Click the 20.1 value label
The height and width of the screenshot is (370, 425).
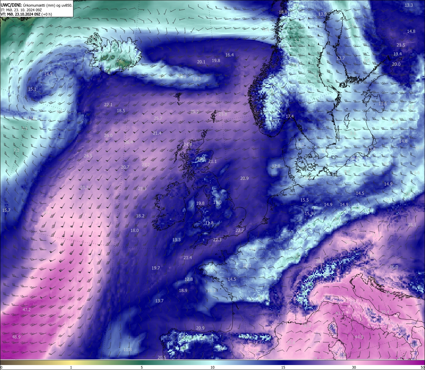(x=201, y=62)
